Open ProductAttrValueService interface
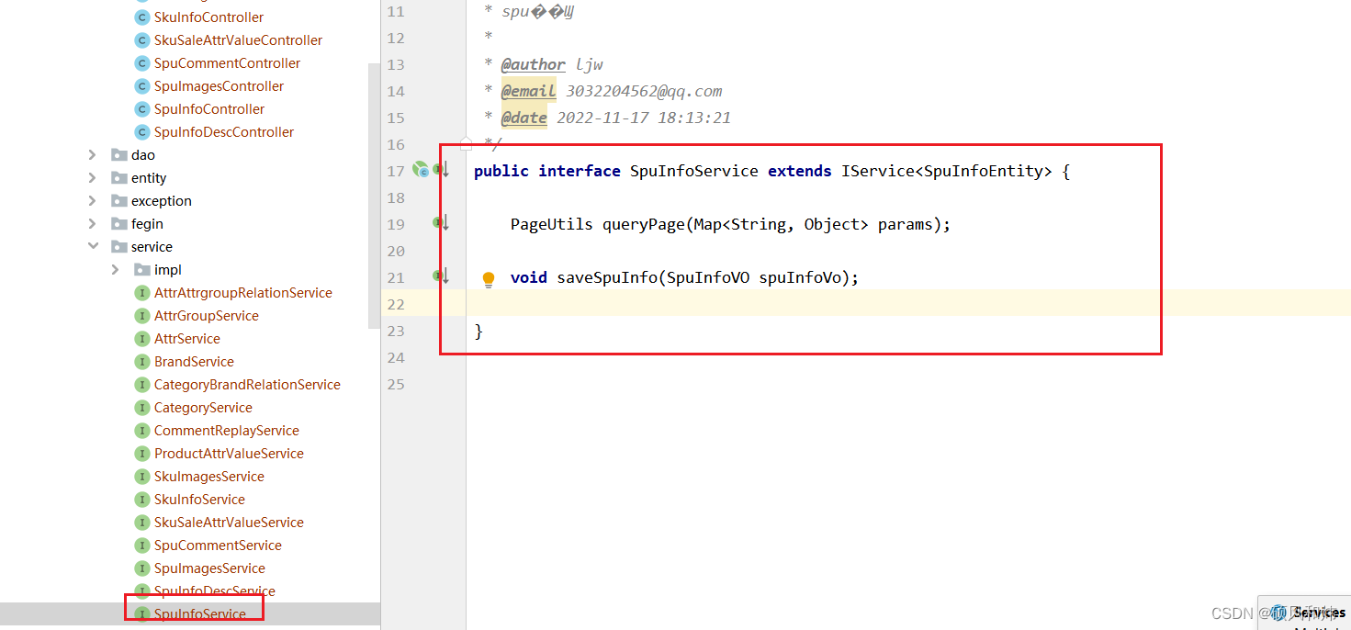Image resolution: width=1351 pixels, height=630 pixels. [x=229, y=454]
